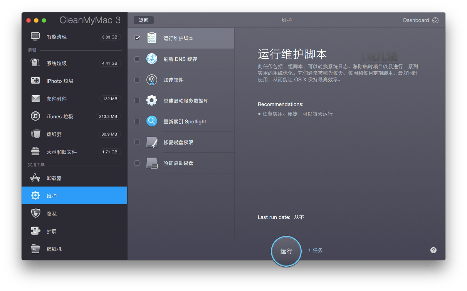Viewport: 467px width, 291px height.
Task: Click the 运行维护脚本 clipboard icon
Action: click(152, 38)
